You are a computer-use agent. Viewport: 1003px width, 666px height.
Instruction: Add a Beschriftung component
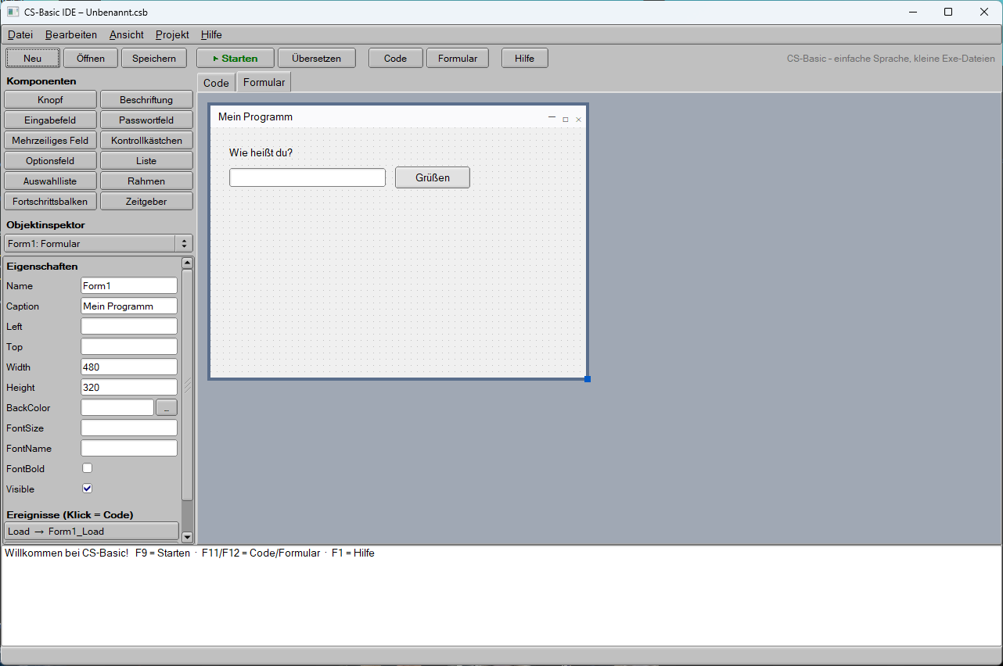(x=146, y=100)
